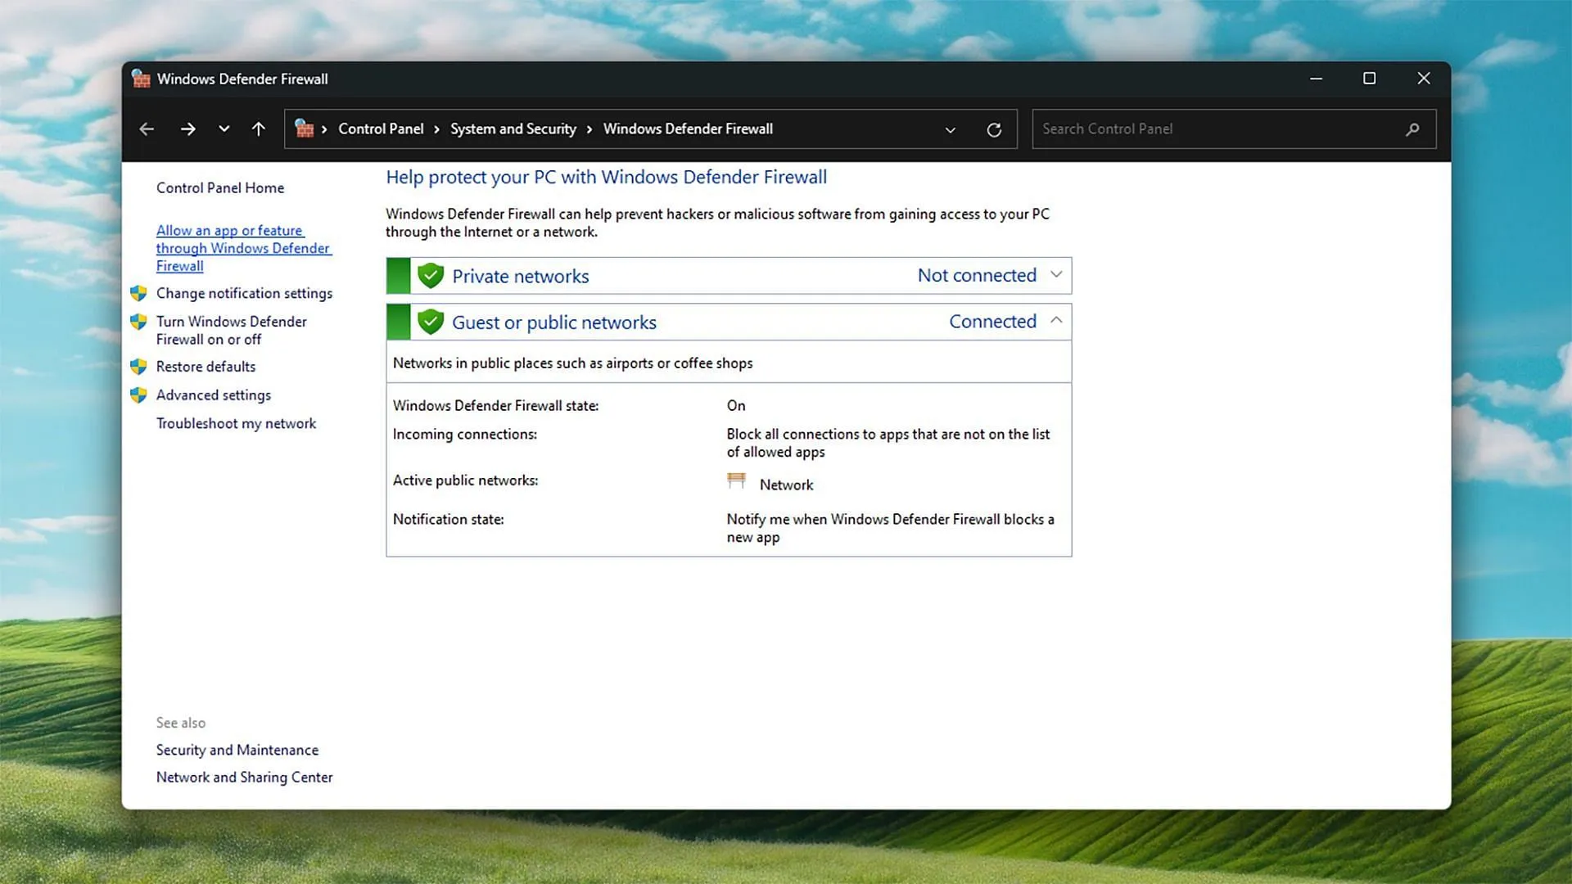Select System and Security in breadcrumb

pos(514,128)
